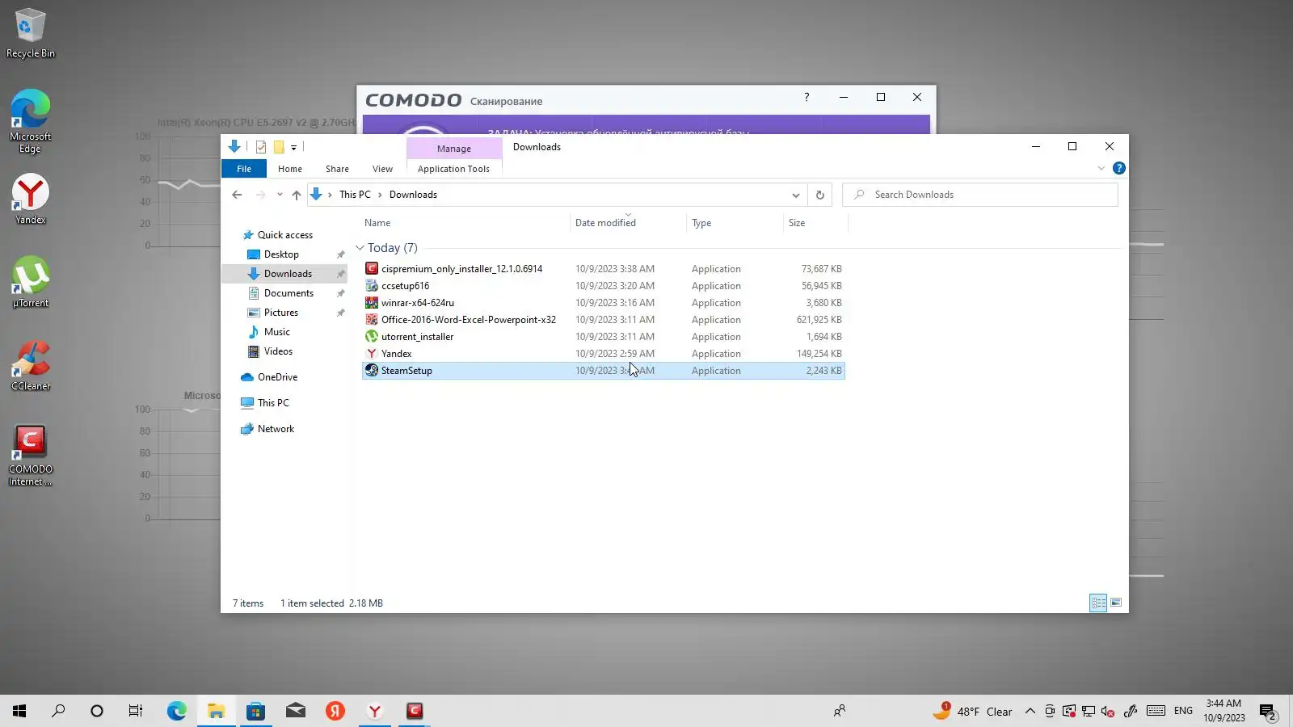Image resolution: width=1293 pixels, height=727 pixels.
Task: Sort files by Date modified column
Action: click(605, 223)
